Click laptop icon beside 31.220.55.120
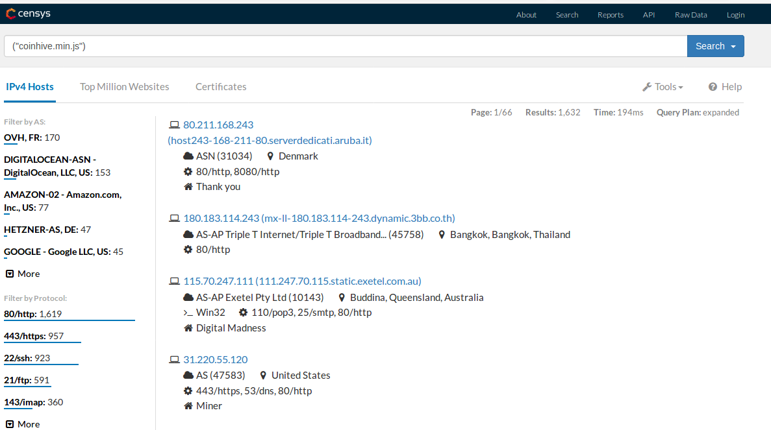771x430 pixels. [174, 359]
